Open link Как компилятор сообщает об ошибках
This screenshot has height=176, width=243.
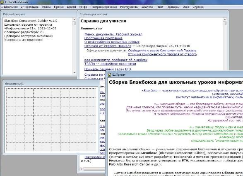pyautogui.click(x=116, y=60)
